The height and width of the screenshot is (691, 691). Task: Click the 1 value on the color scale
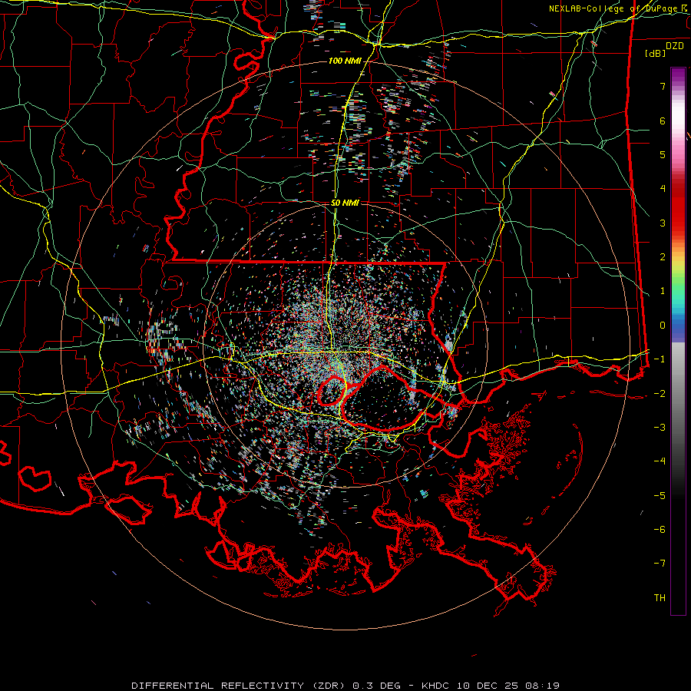pos(663,290)
